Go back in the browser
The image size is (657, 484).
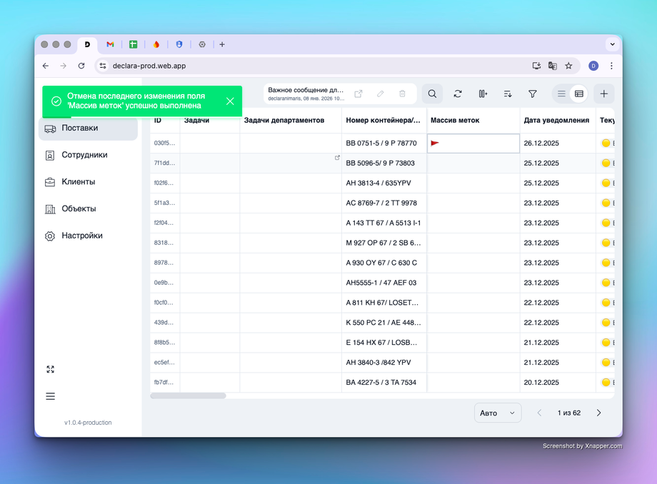click(x=46, y=66)
